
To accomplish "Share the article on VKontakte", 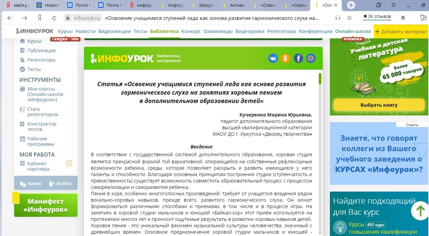I will click(273, 58).
